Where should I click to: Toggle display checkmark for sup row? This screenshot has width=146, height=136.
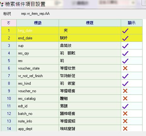click(x=125, y=46)
